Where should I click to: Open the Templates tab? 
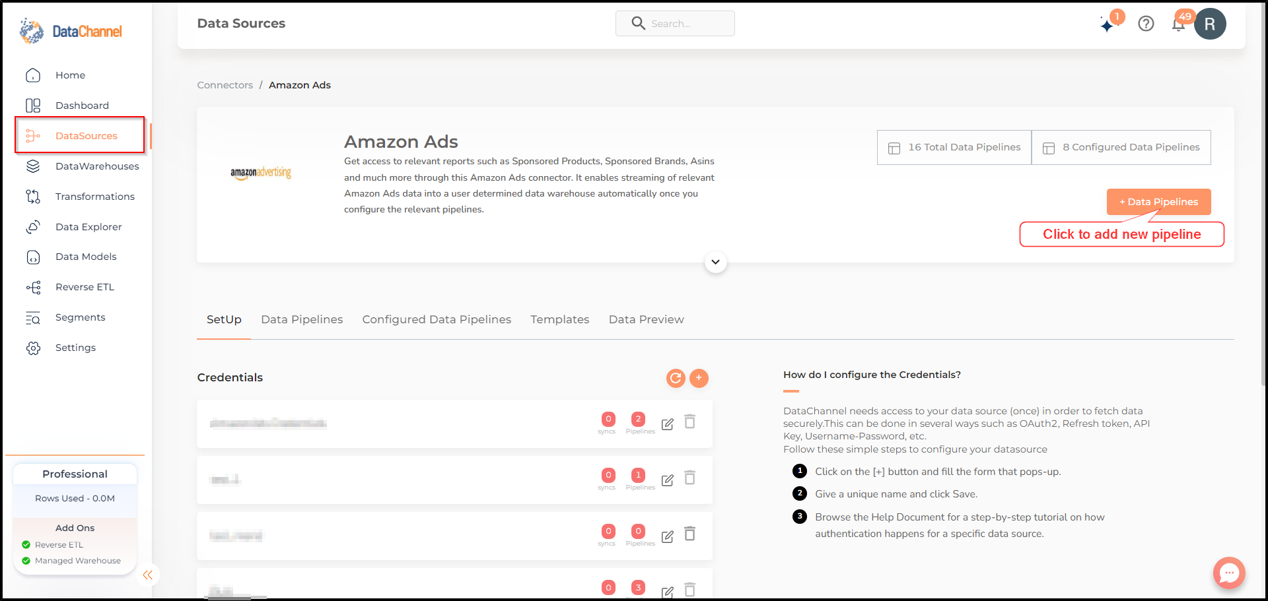(559, 319)
